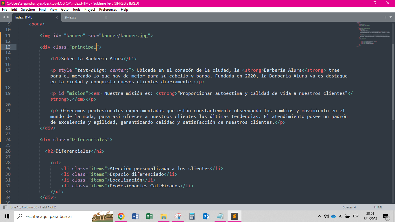Open OneDrive cloud tray icon
Viewport: 395px width, 222px height.
tap(333, 216)
